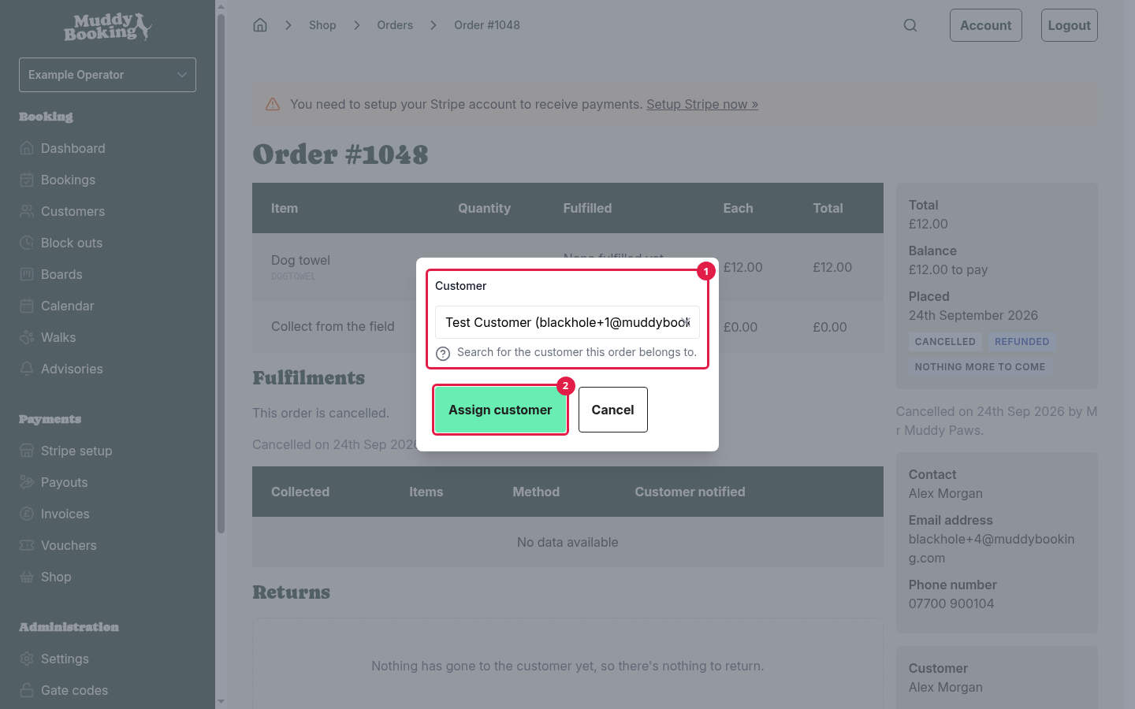Viewport: 1135px width, 709px height.
Task: Click the REFUNDED status badge
Action: point(1021,342)
